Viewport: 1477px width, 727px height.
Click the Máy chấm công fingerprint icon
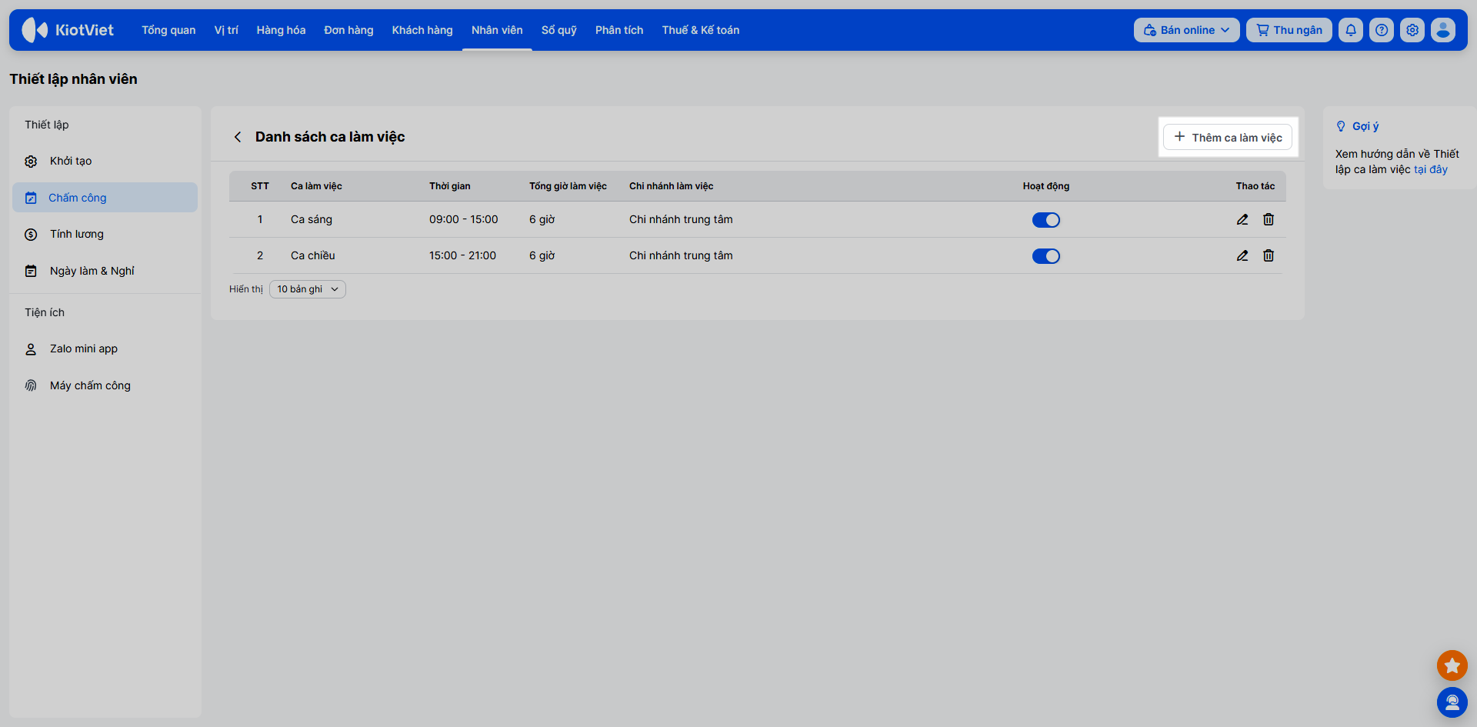[x=31, y=385]
